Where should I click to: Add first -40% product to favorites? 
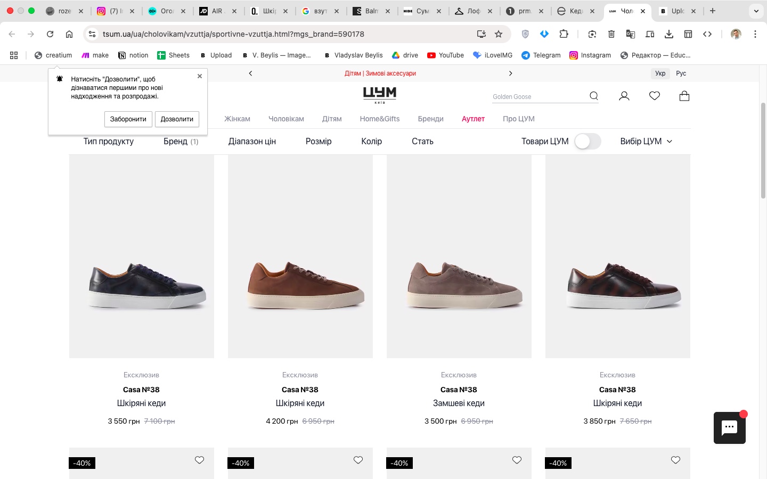(x=199, y=460)
